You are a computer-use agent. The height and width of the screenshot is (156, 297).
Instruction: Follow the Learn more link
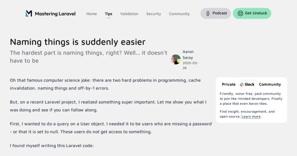(x=251, y=117)
